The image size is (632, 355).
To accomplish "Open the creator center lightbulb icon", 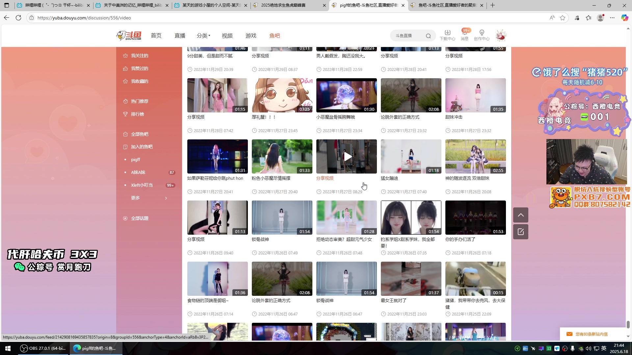I will pos(482,35).
